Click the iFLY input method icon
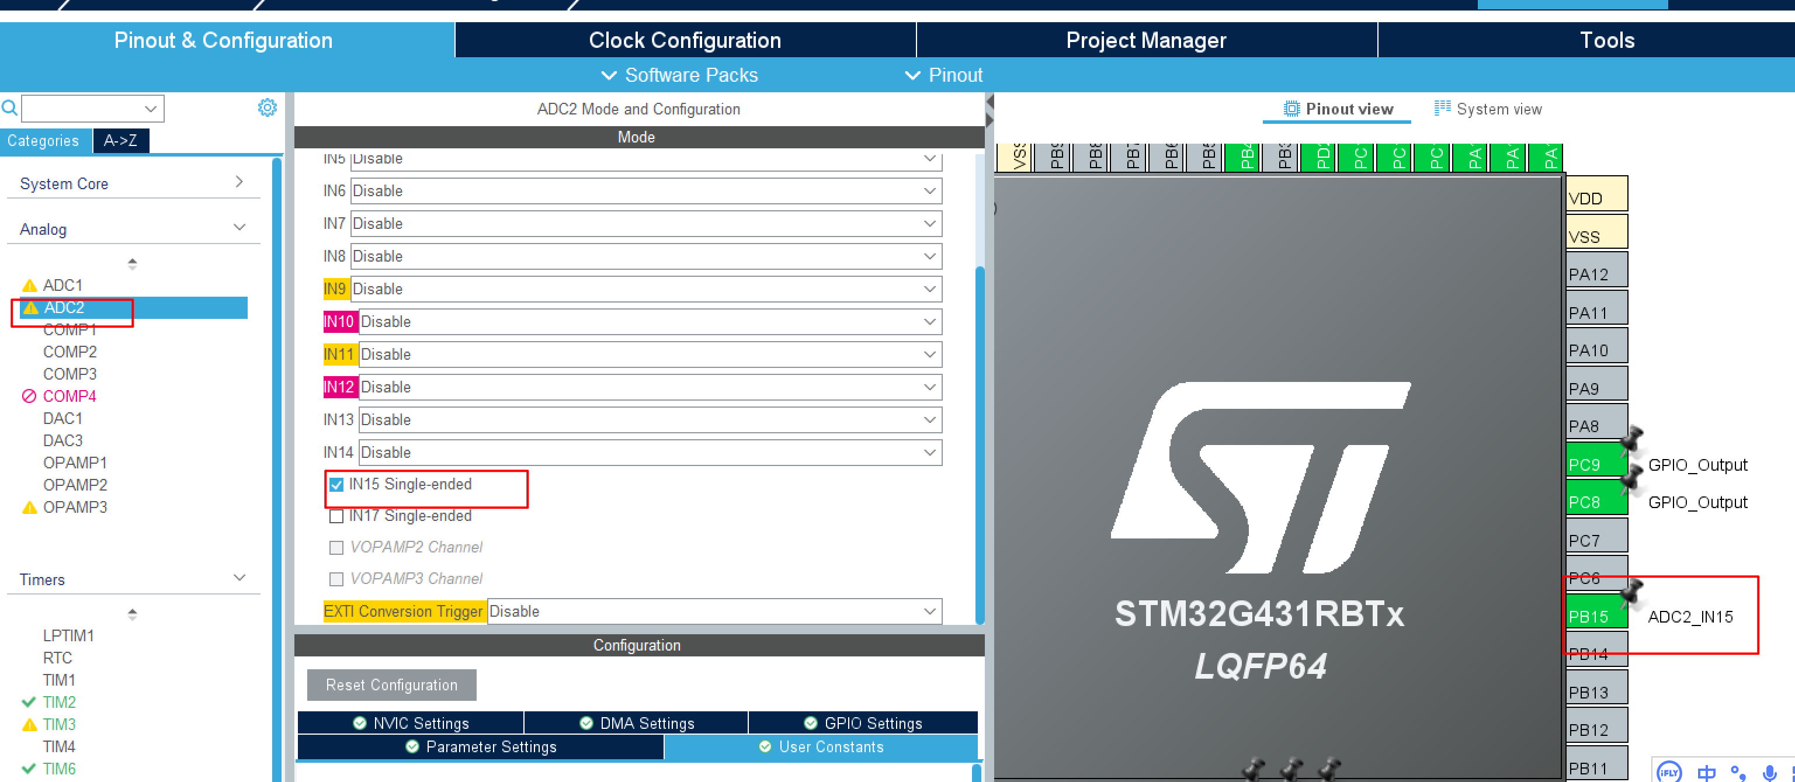This screenshot has width=1795, height=782. pos(1668,772)
